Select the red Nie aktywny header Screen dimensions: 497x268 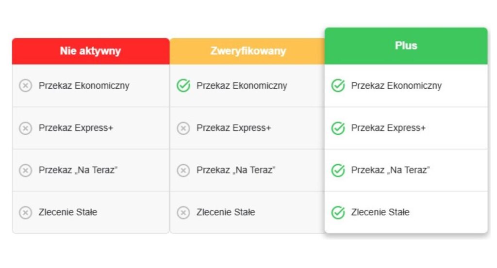pyautogui.click(x=91, y=51)
